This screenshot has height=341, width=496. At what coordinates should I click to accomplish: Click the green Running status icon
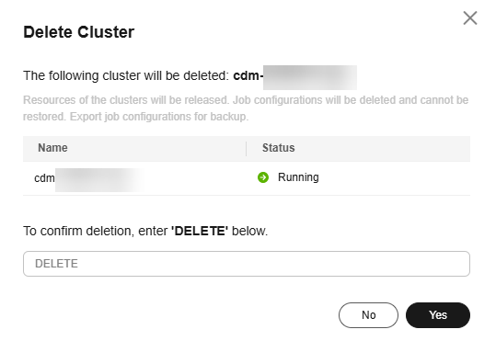[263, 177]
